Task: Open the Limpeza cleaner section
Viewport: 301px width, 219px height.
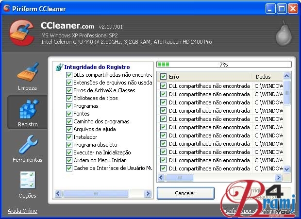Action: [x=28, y=77]
